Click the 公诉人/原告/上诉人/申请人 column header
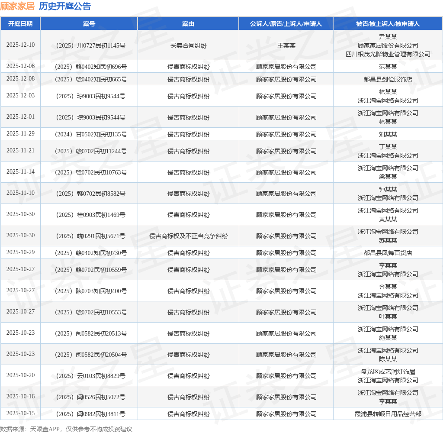 (x=286, y=24)
